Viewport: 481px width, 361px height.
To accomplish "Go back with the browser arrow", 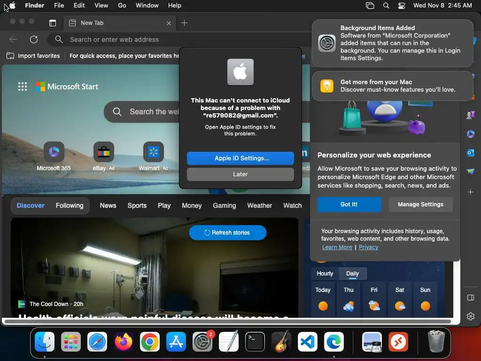I will [x=13, y=39].
